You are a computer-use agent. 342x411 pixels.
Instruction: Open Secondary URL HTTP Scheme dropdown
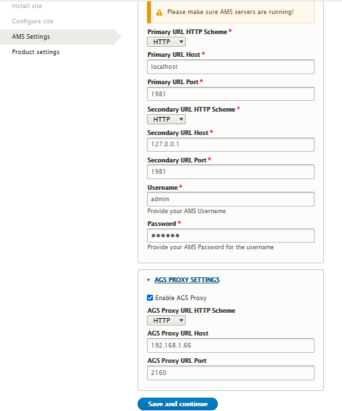(x=166, y=119)
